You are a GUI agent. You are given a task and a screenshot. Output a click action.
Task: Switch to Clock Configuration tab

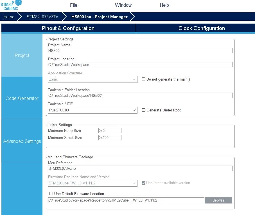(202, 28)
